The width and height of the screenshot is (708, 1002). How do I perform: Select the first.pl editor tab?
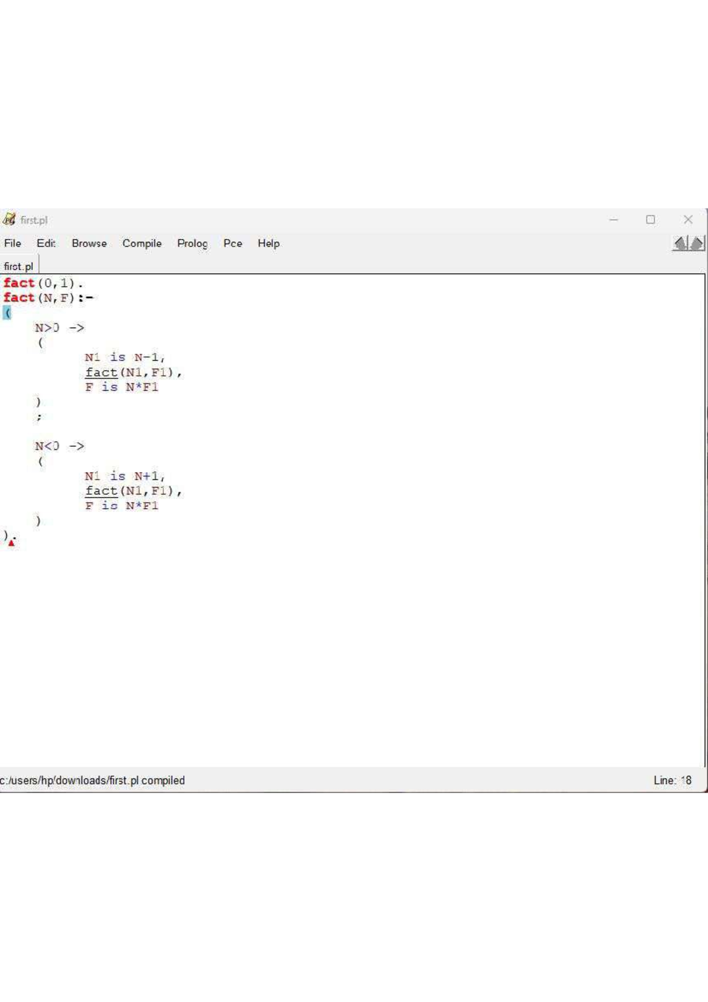pyautogui.click(x=19, y=266)
